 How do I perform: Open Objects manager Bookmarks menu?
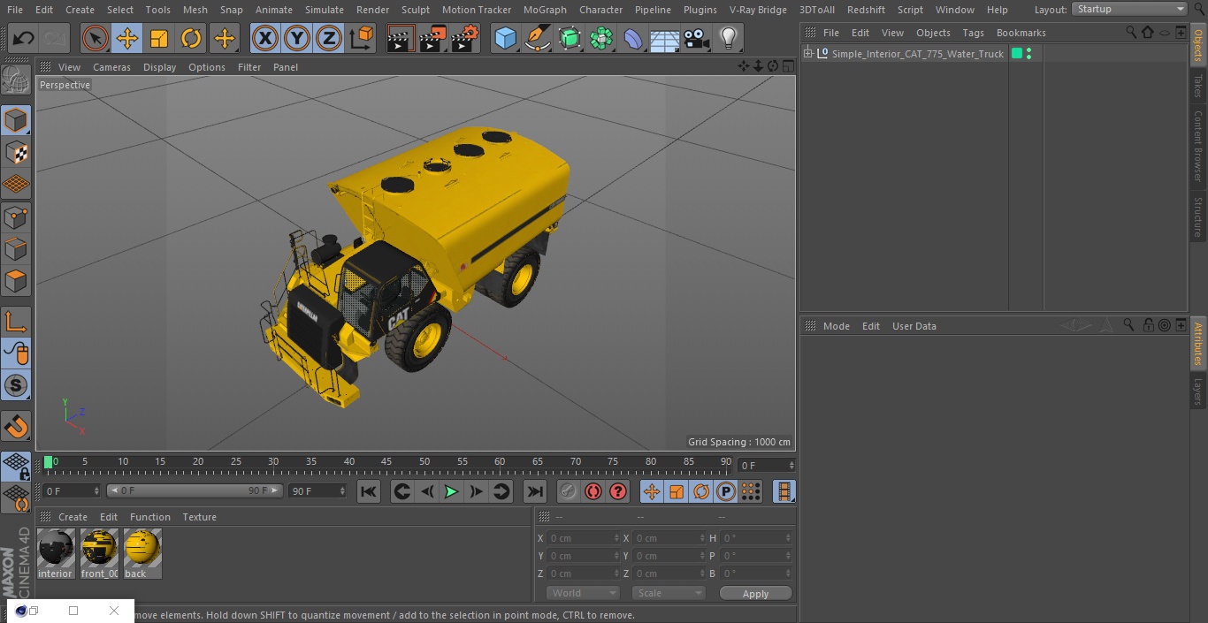(1021, 33)
